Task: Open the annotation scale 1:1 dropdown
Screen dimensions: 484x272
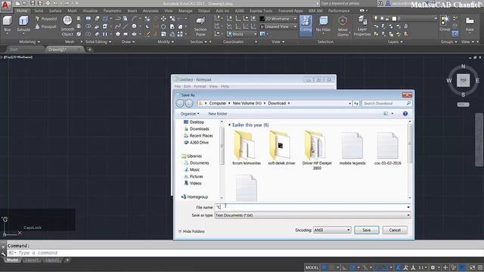Action: pyautogui.click(x=422, y=267)
